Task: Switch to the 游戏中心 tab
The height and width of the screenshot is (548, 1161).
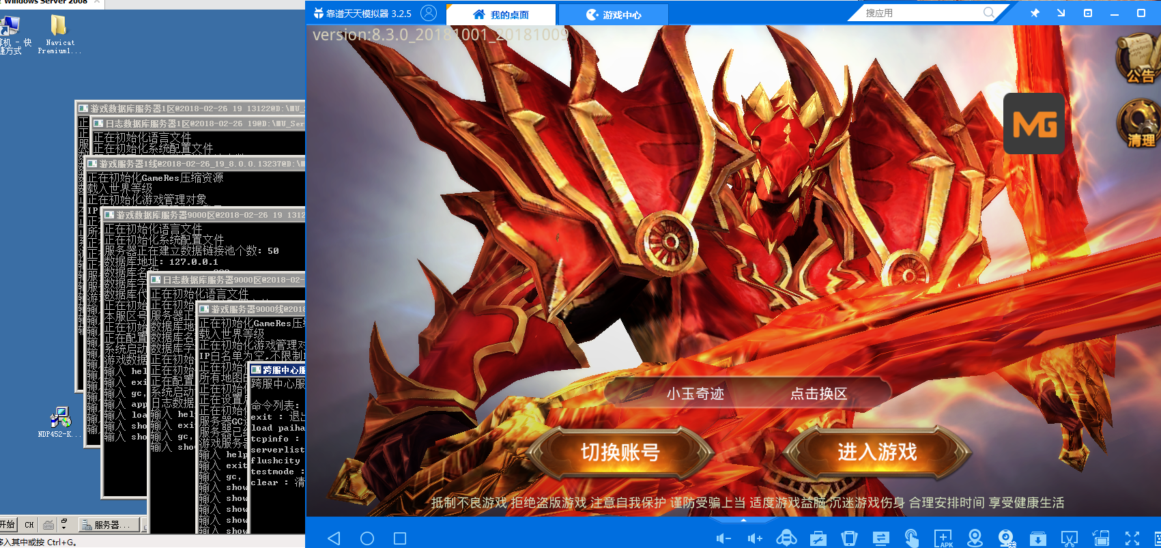Action: [613, 14]
